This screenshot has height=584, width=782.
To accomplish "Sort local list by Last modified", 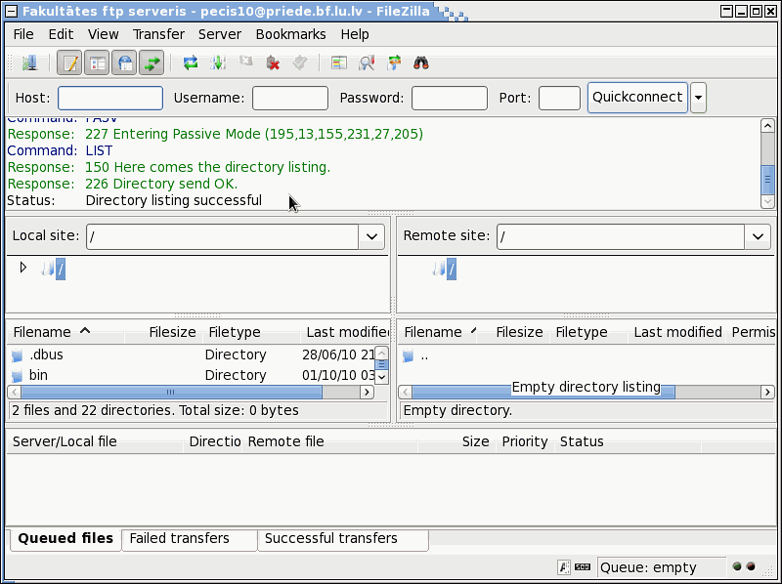I will (345, 332).
